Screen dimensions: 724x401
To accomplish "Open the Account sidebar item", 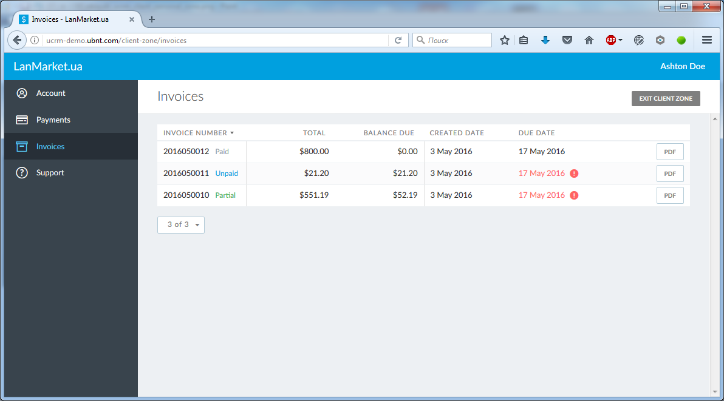I will (50, 93).
